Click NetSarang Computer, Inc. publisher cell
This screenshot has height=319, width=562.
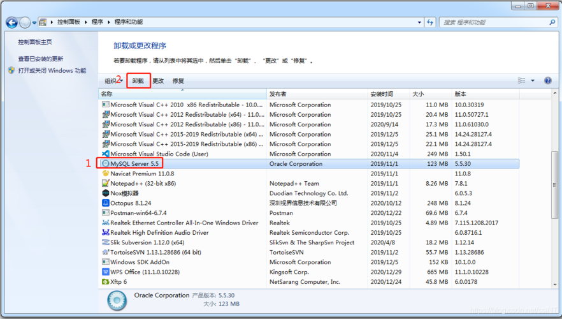(x=305, y=282)
